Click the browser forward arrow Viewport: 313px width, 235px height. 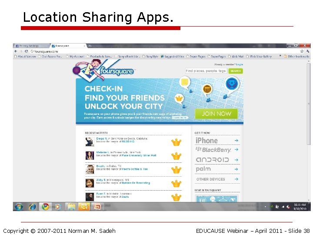click(x=21, y=51)
